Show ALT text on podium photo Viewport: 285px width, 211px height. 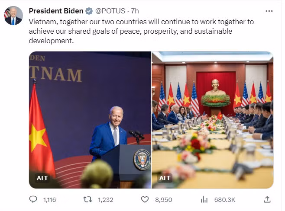click(x=42, y=178)
